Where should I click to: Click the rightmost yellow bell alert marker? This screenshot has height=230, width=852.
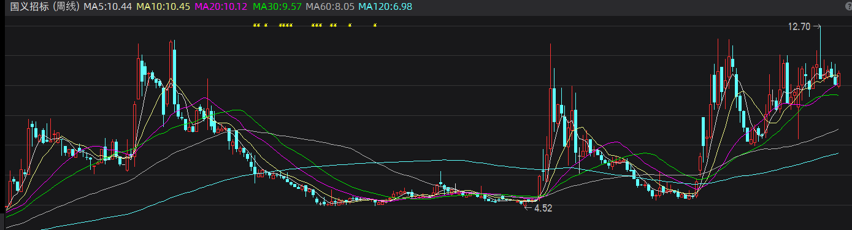pos(375,25)
